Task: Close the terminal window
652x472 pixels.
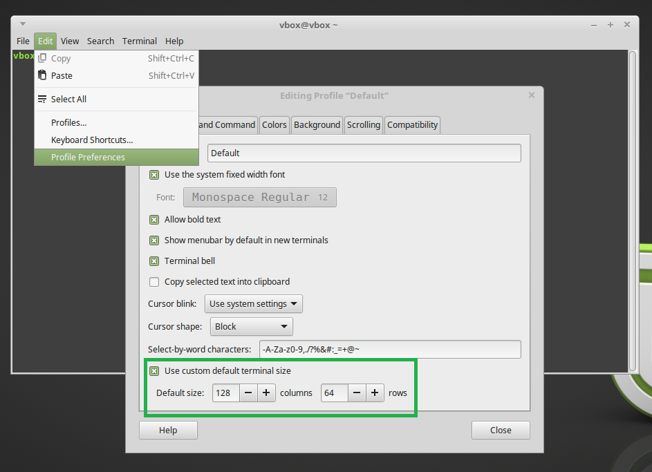Action: tap(627, 25)
